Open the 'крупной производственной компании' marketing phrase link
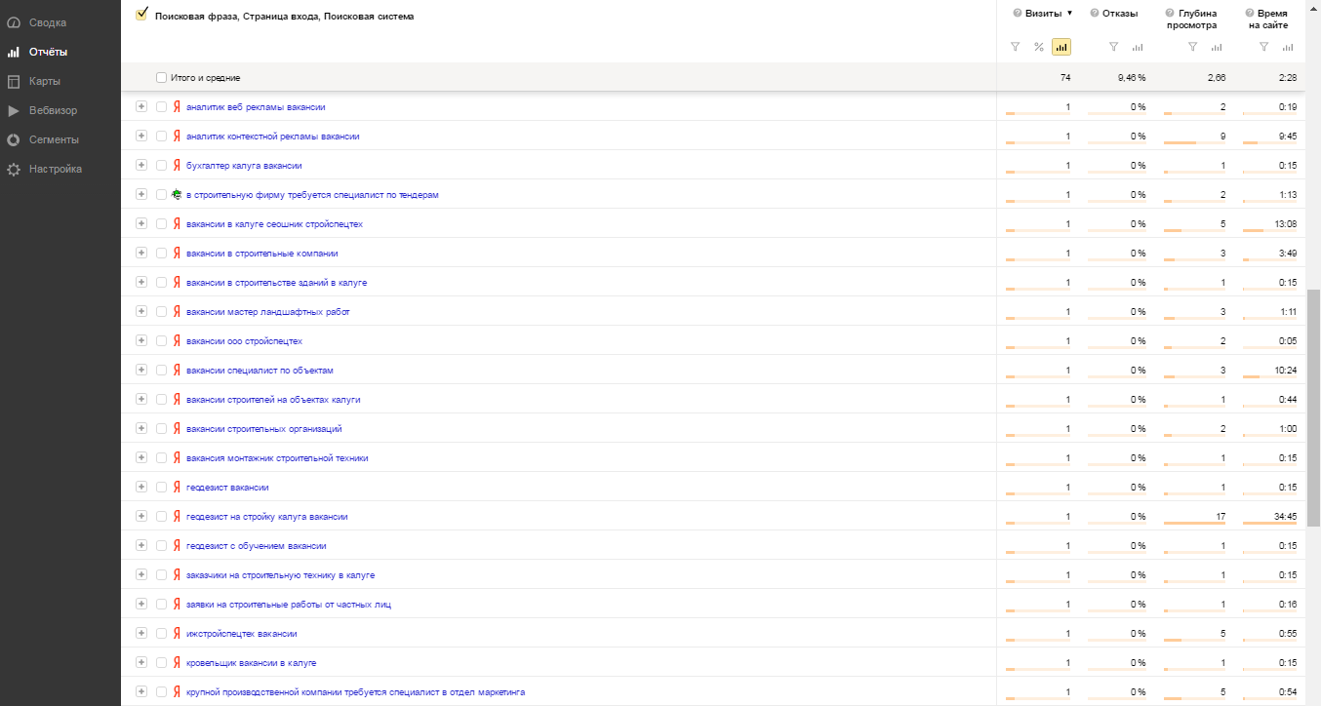 355,692
